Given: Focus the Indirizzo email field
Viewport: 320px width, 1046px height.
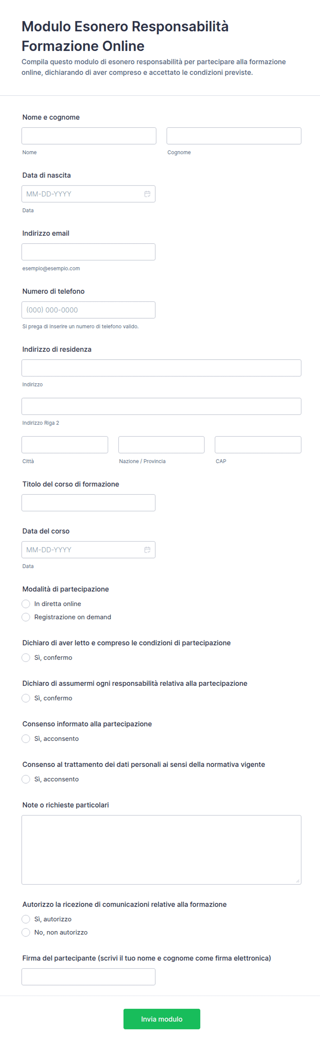Looking at the screenshot, I should tap(88, 252).
